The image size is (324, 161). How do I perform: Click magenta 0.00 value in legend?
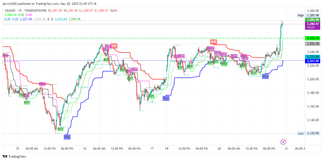[x=29, y=15]
